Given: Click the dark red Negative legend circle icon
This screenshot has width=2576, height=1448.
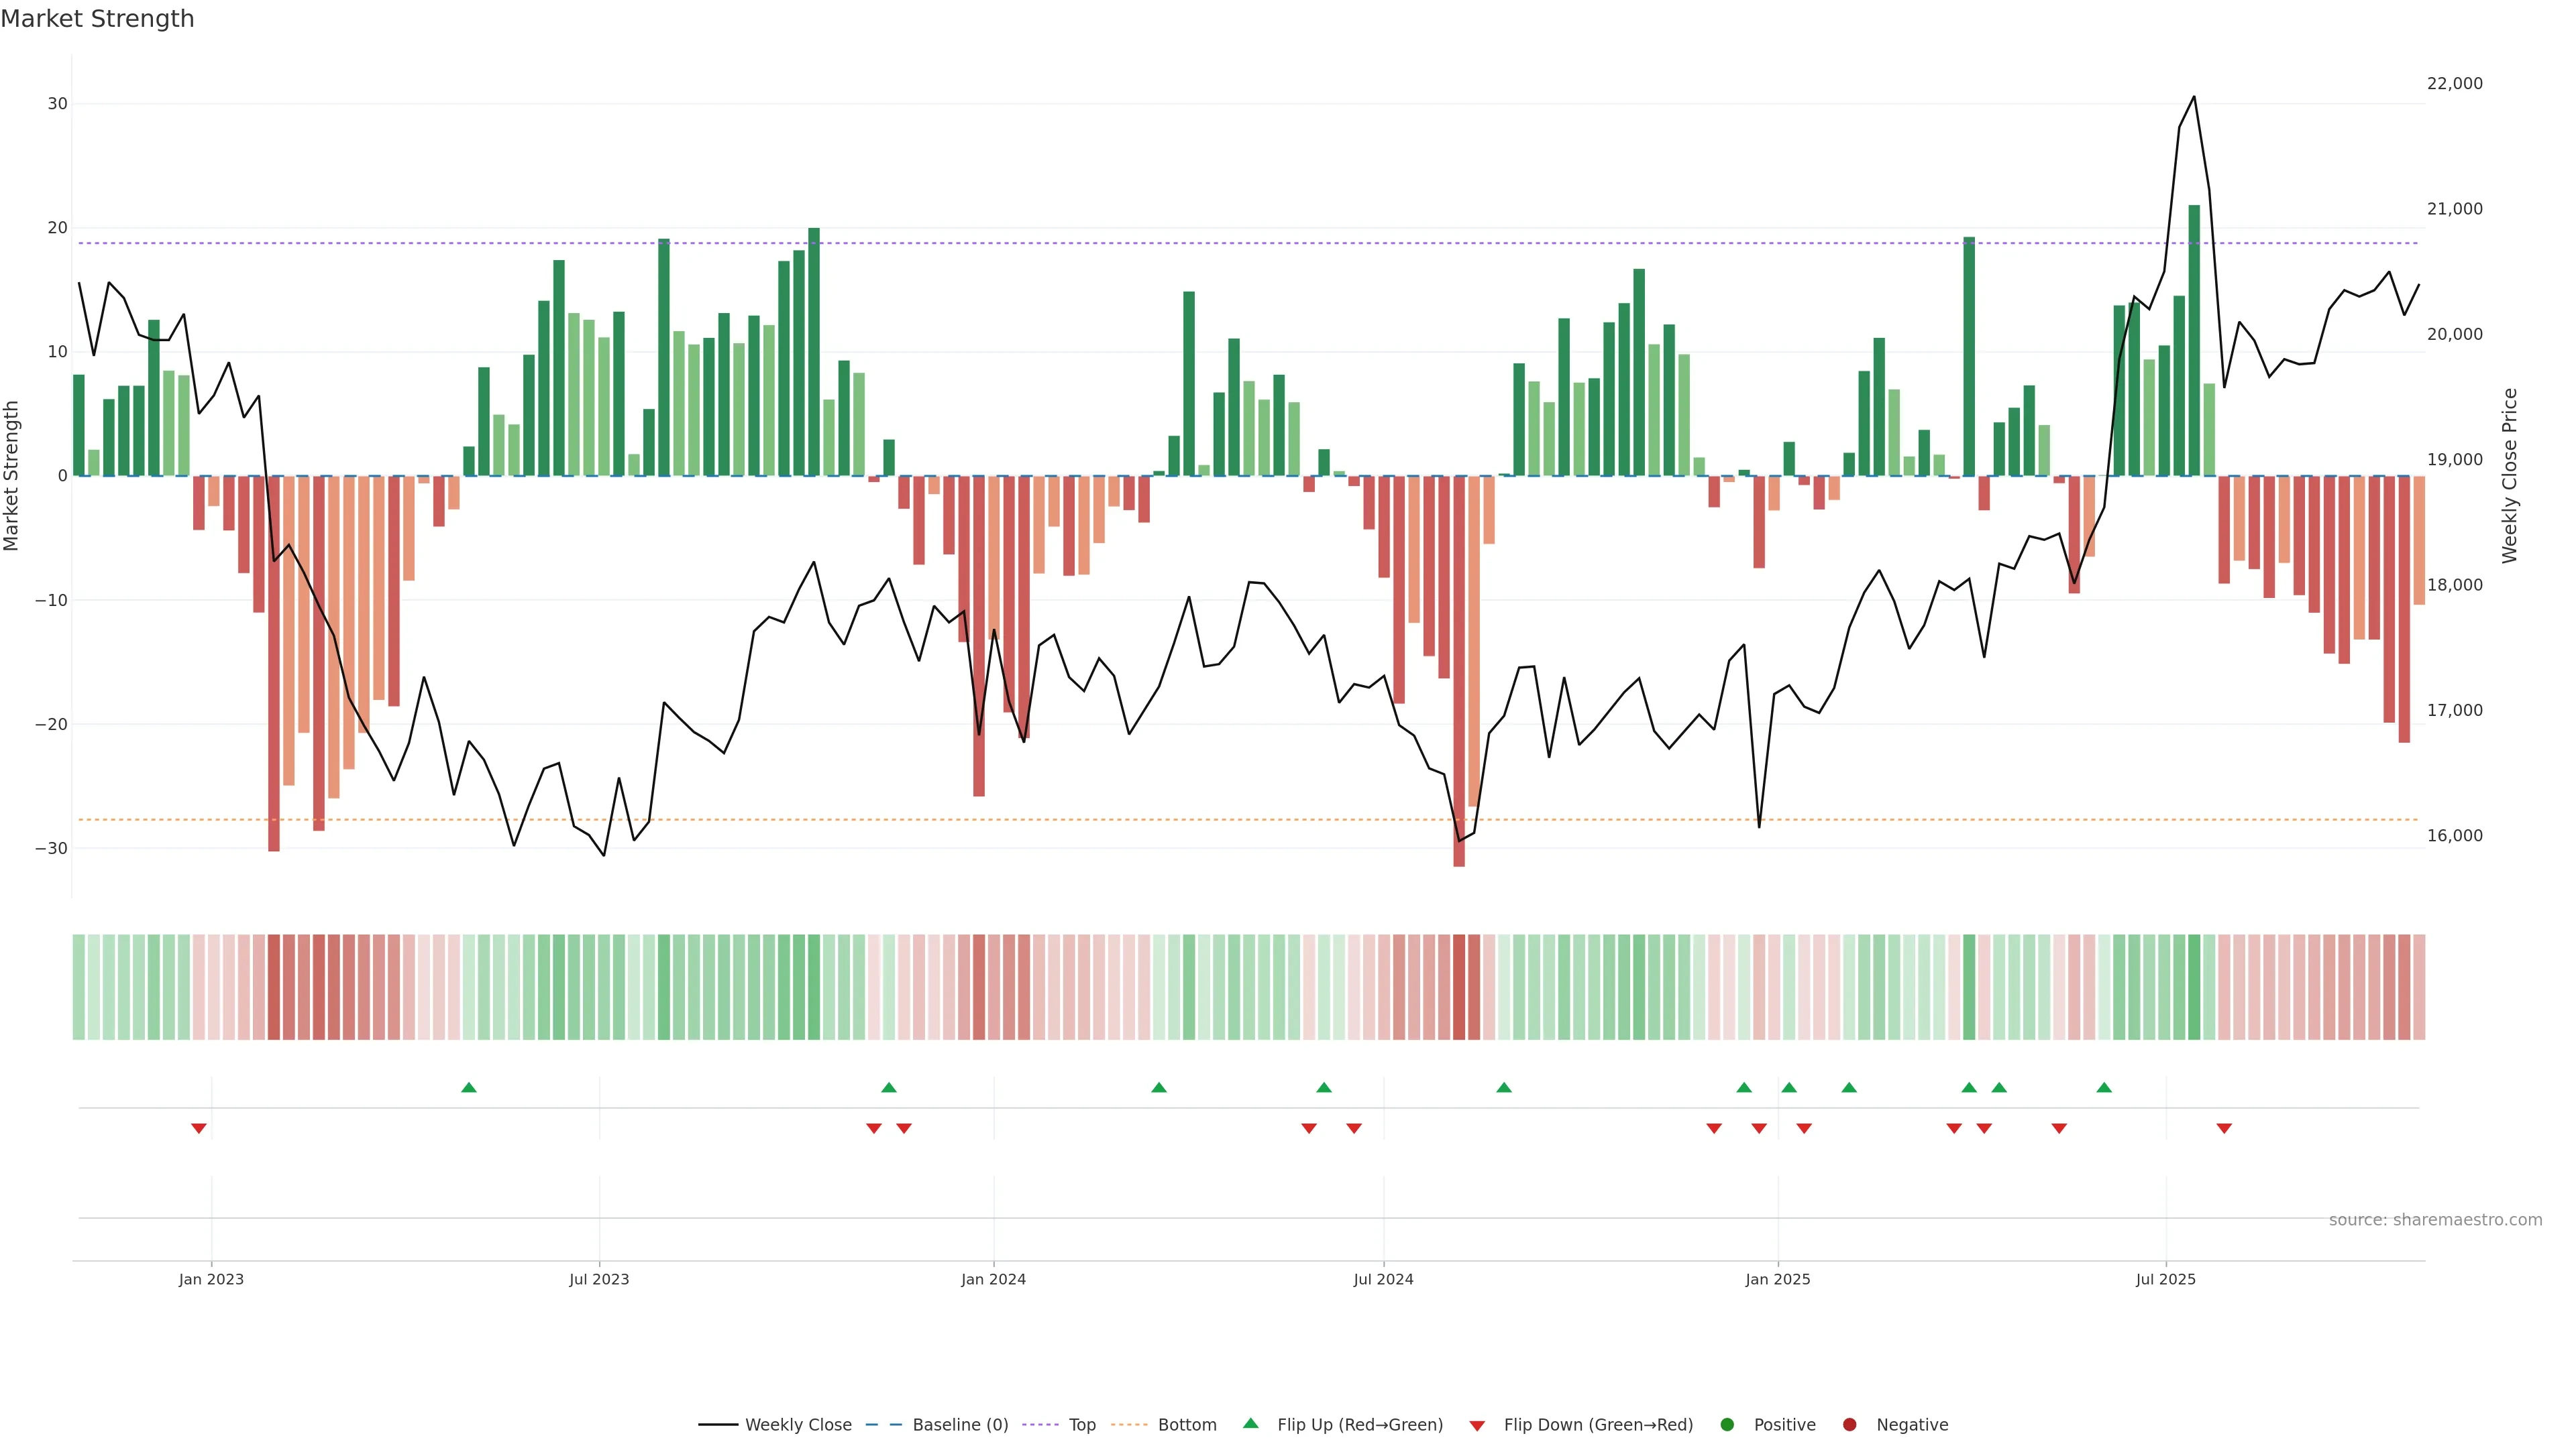Looking at the screenshot, I should (x=1849, y=1424).
